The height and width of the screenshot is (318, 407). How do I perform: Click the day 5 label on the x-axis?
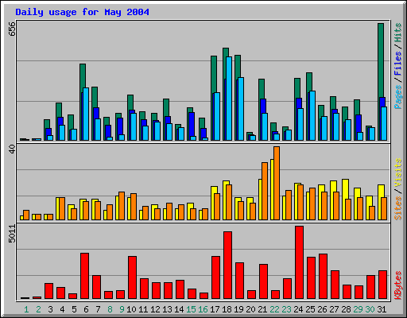tap(74, 309)
